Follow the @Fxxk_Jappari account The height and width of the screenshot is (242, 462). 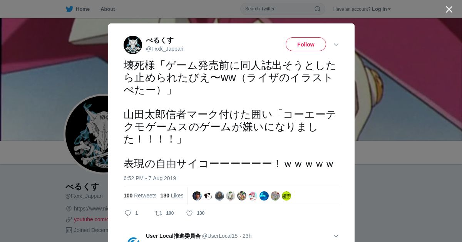[x=306, y=45]
